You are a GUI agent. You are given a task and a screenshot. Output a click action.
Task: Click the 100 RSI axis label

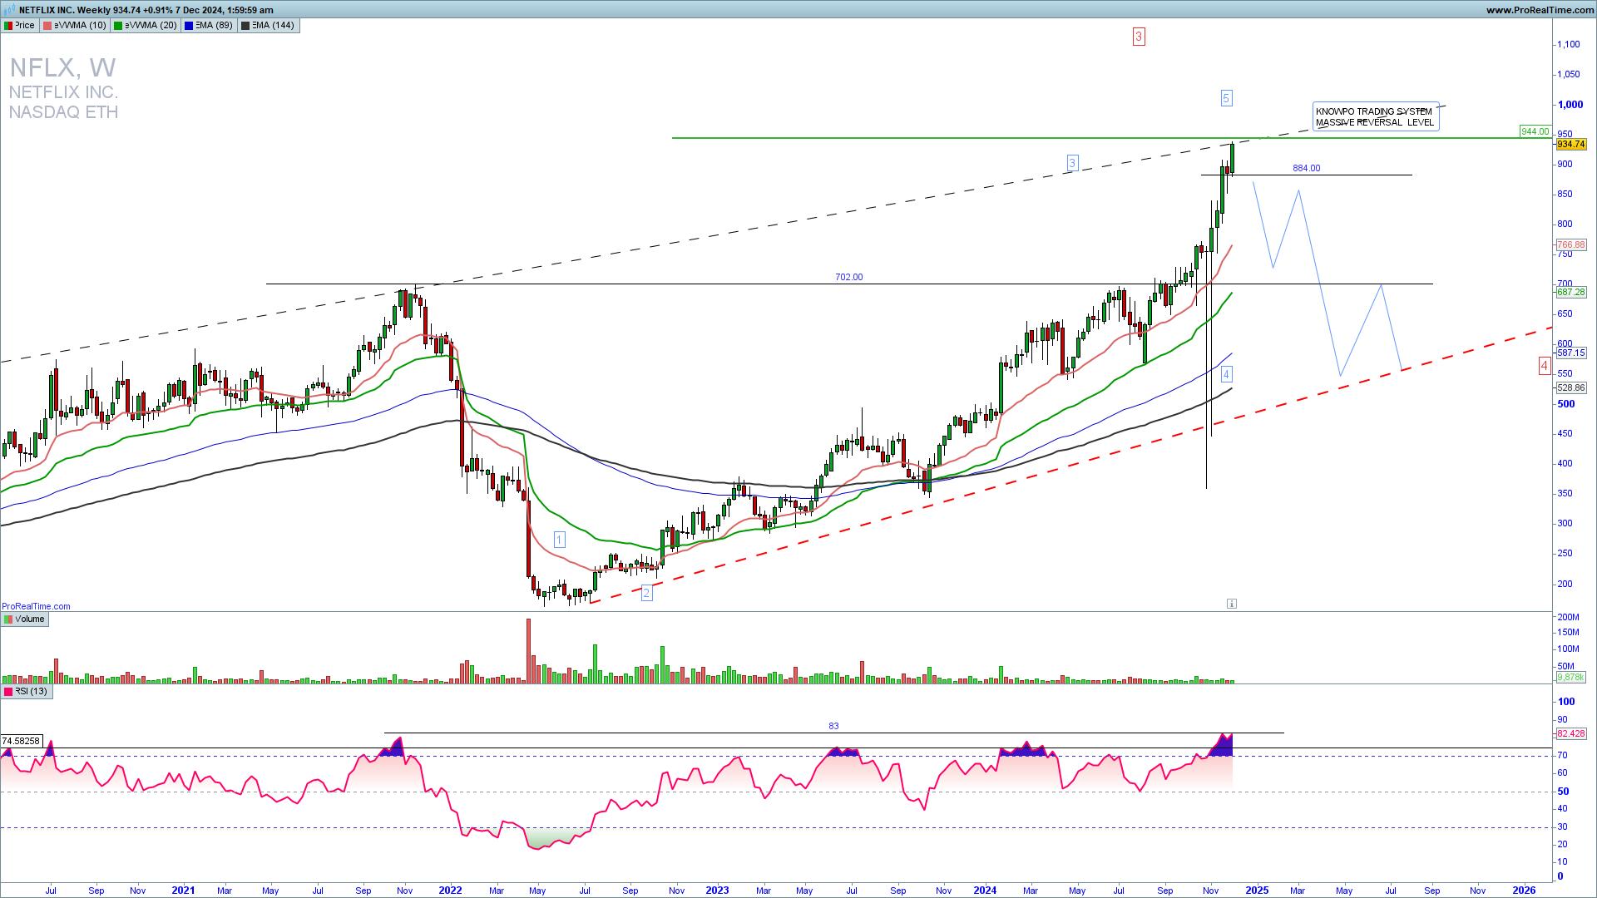pos(1566,702)
